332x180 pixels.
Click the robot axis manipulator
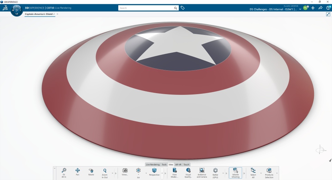[x=320, y=150]
